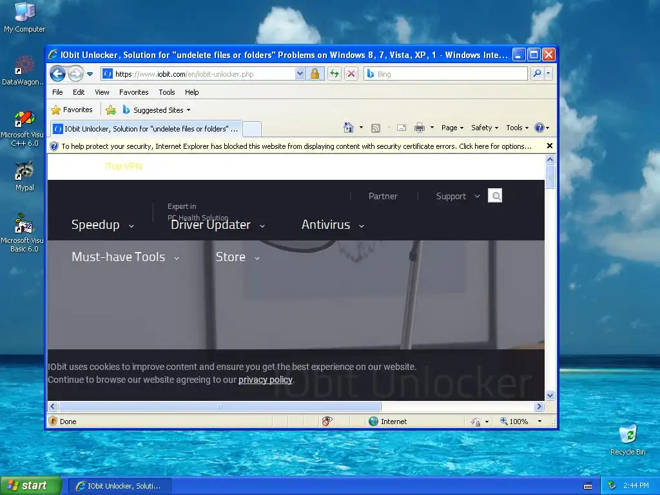
Task: Expand the Home button dropdown arrow
Action: point(361,128)
